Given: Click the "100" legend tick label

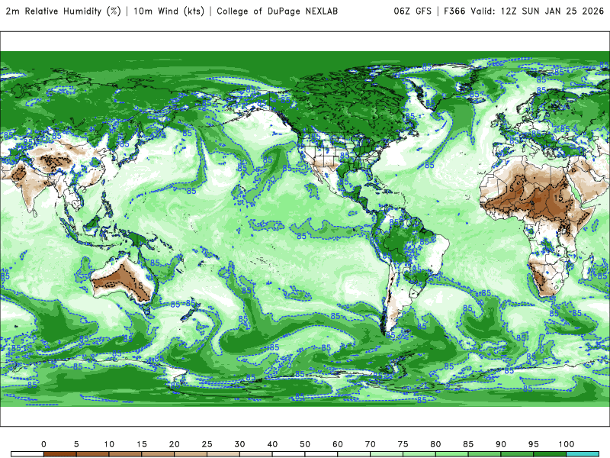Looking at the screenshot, I should 567,444.
